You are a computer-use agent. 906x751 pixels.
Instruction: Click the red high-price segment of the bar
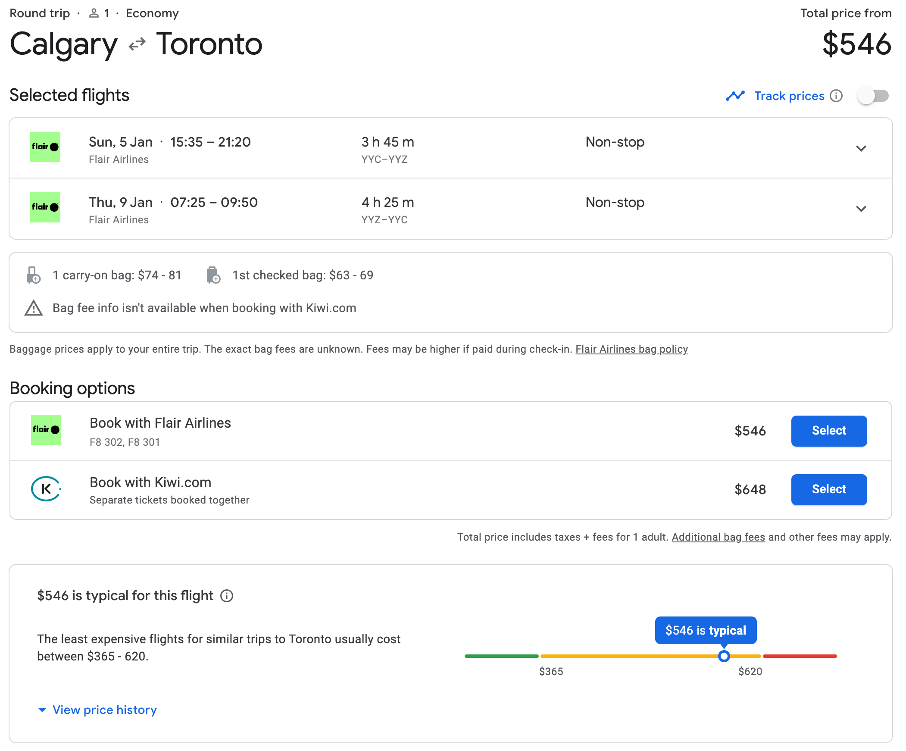point(800,656)
